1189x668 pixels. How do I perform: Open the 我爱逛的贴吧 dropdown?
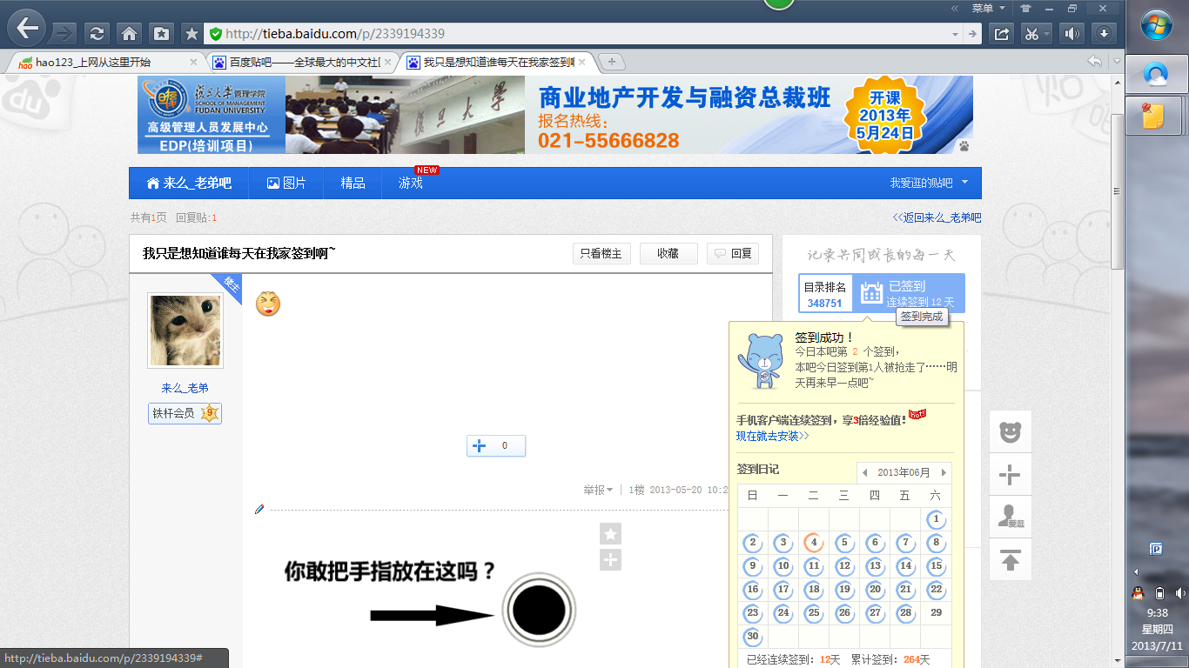click(x=928, y=184)
